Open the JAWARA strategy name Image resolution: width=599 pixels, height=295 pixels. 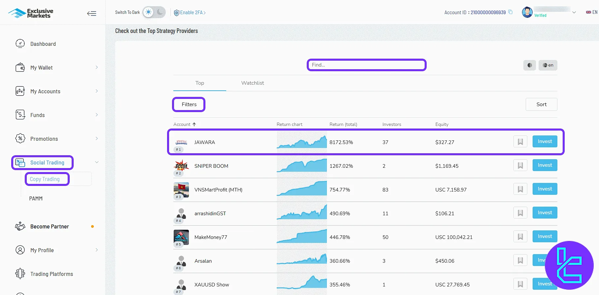pos(205,142)
